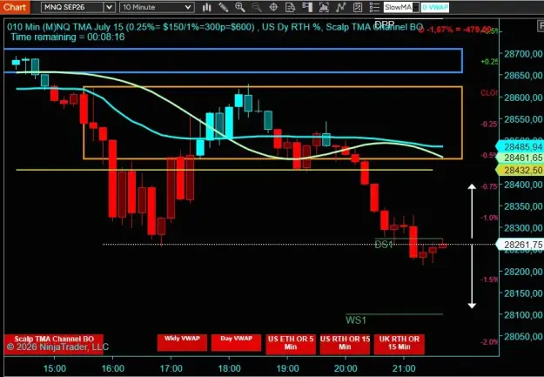The width and height of the screenshot is (544, 377).
Task: Open the indicators line icon
Action: coord(340,7)
